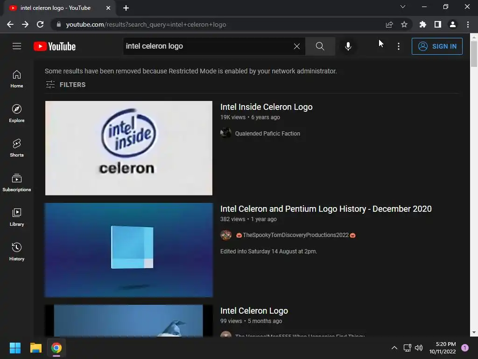The image size is (478, 359).
Task: Open Library in the sidebar
Action: [x=17, y=217]
